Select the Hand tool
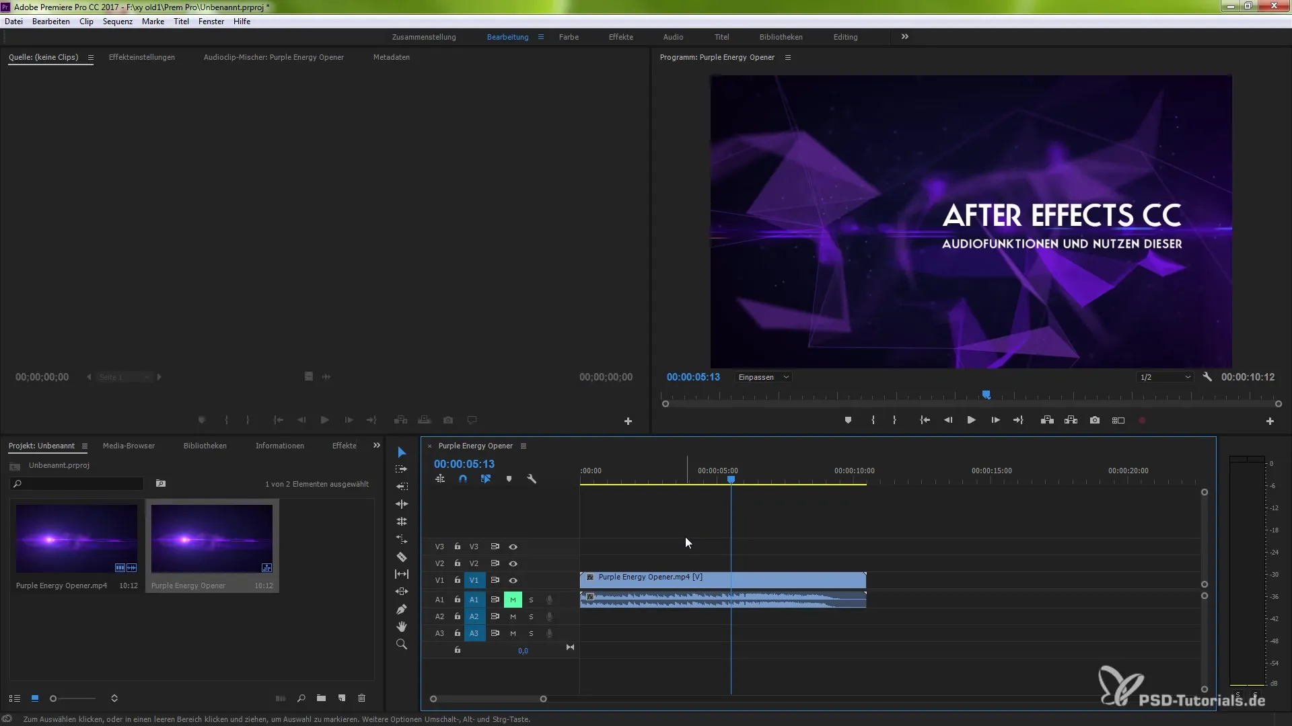 pos(402,627)
